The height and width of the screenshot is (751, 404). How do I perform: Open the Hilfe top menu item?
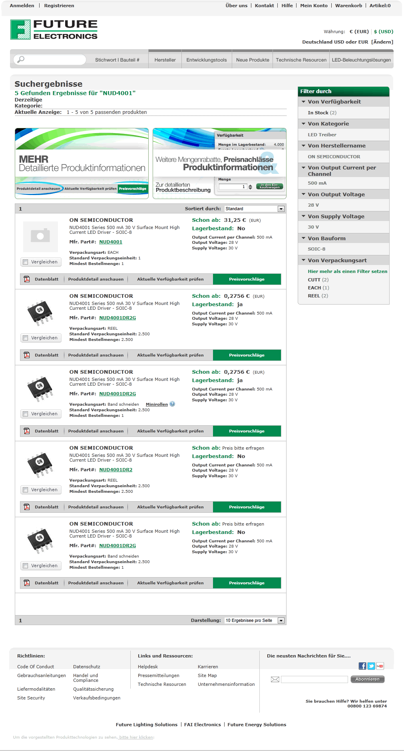287,6
